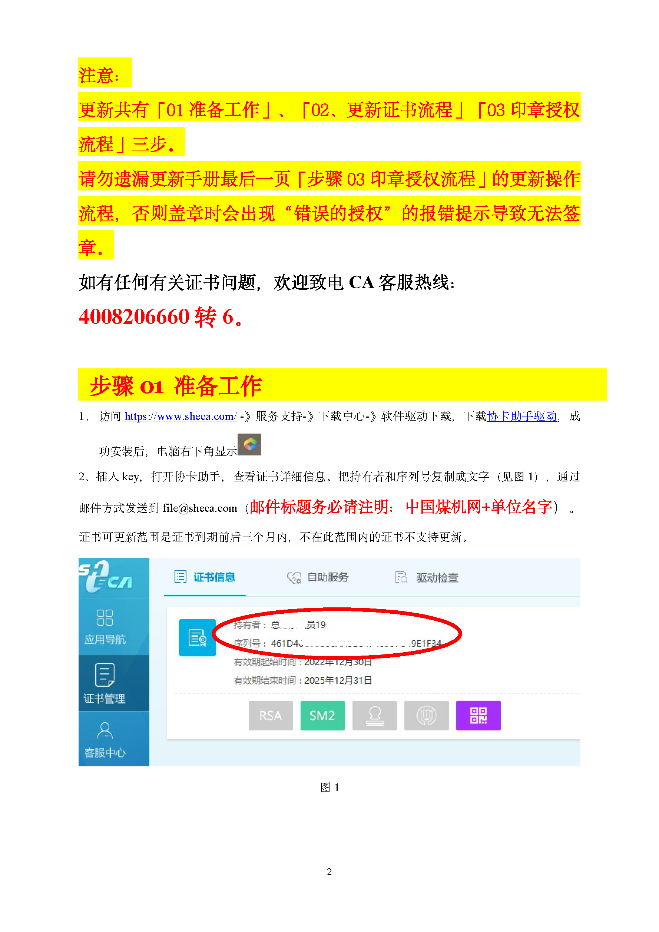Viewport: 659px width, 932px height.
Task: Open 应用导航 in the sidebar
Action: 105,627
